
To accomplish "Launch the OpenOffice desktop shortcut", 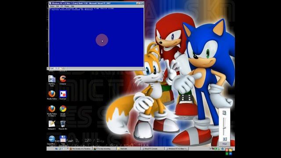I will tap(52, 140).
